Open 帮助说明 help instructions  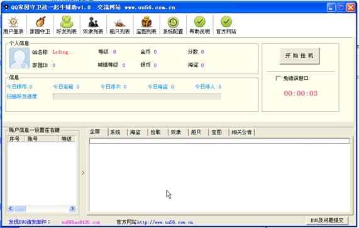click(x=200, y=25)
